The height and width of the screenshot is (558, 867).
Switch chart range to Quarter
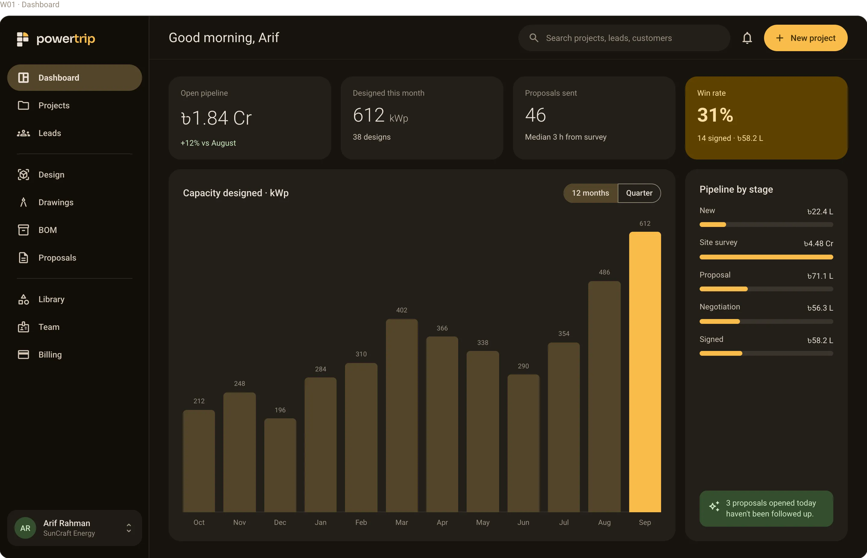[x=639, y=193]
